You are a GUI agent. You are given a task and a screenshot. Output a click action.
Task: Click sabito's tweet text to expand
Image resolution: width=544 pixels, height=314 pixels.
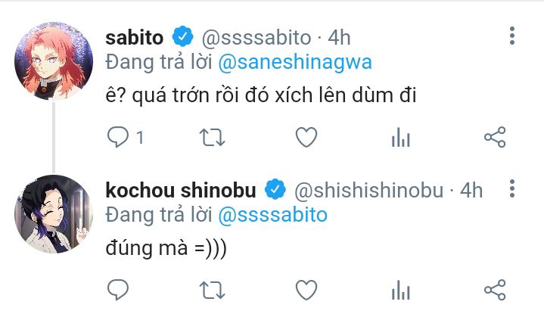point(261,97)
